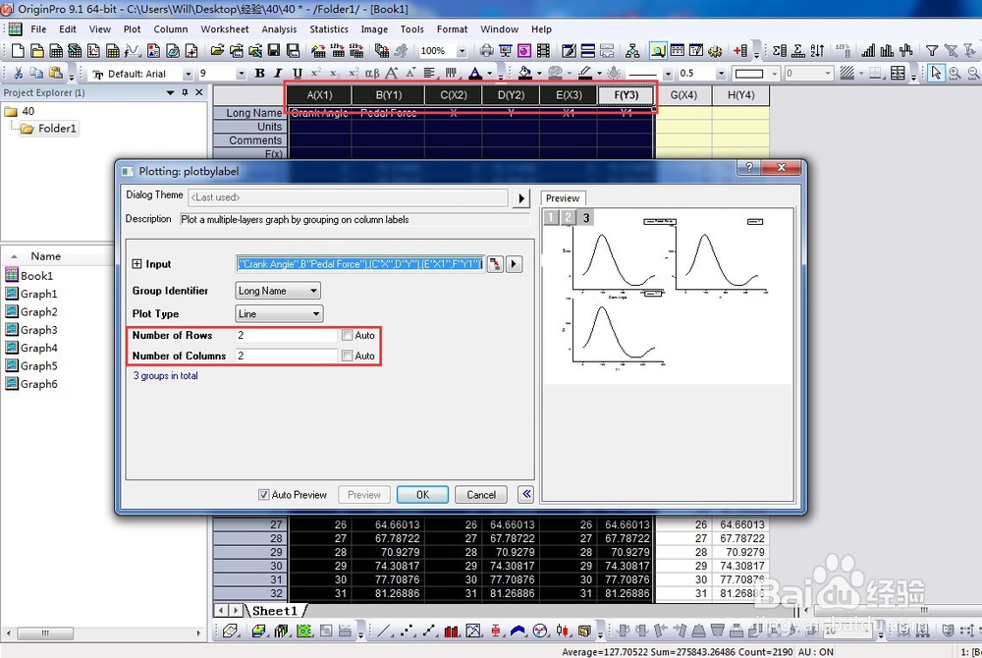982x658 pixels.
Task: Expand the Input tree node
Action: 136,264
